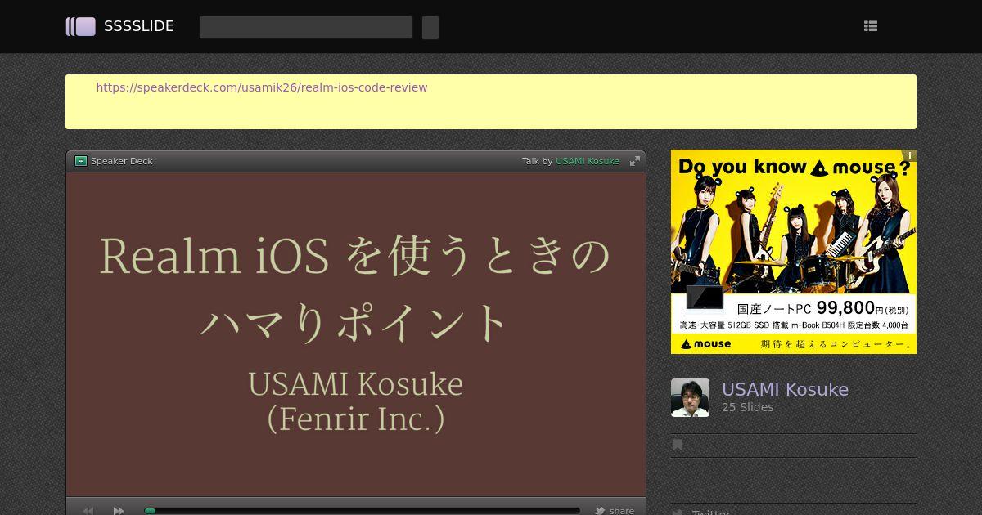This screenshot has height=515, width=982.
Task: Click the Twitter bird icon in the player bar
Action: coord(600,511)
